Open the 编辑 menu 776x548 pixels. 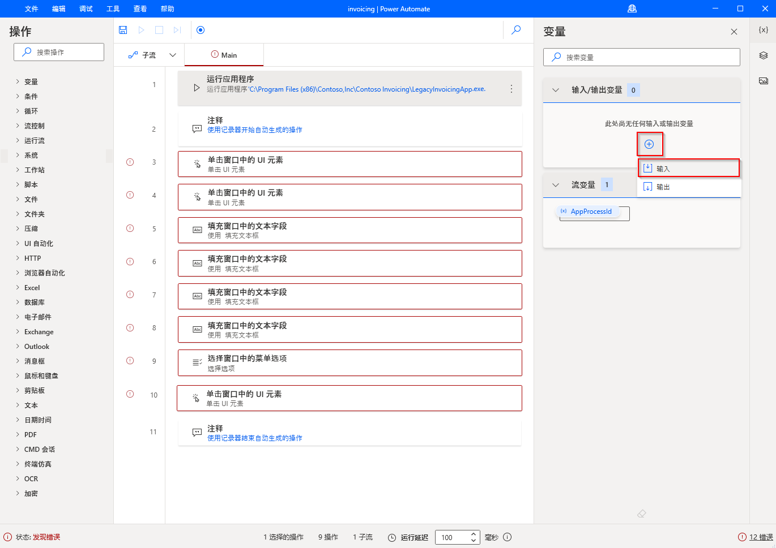point(59,8)
